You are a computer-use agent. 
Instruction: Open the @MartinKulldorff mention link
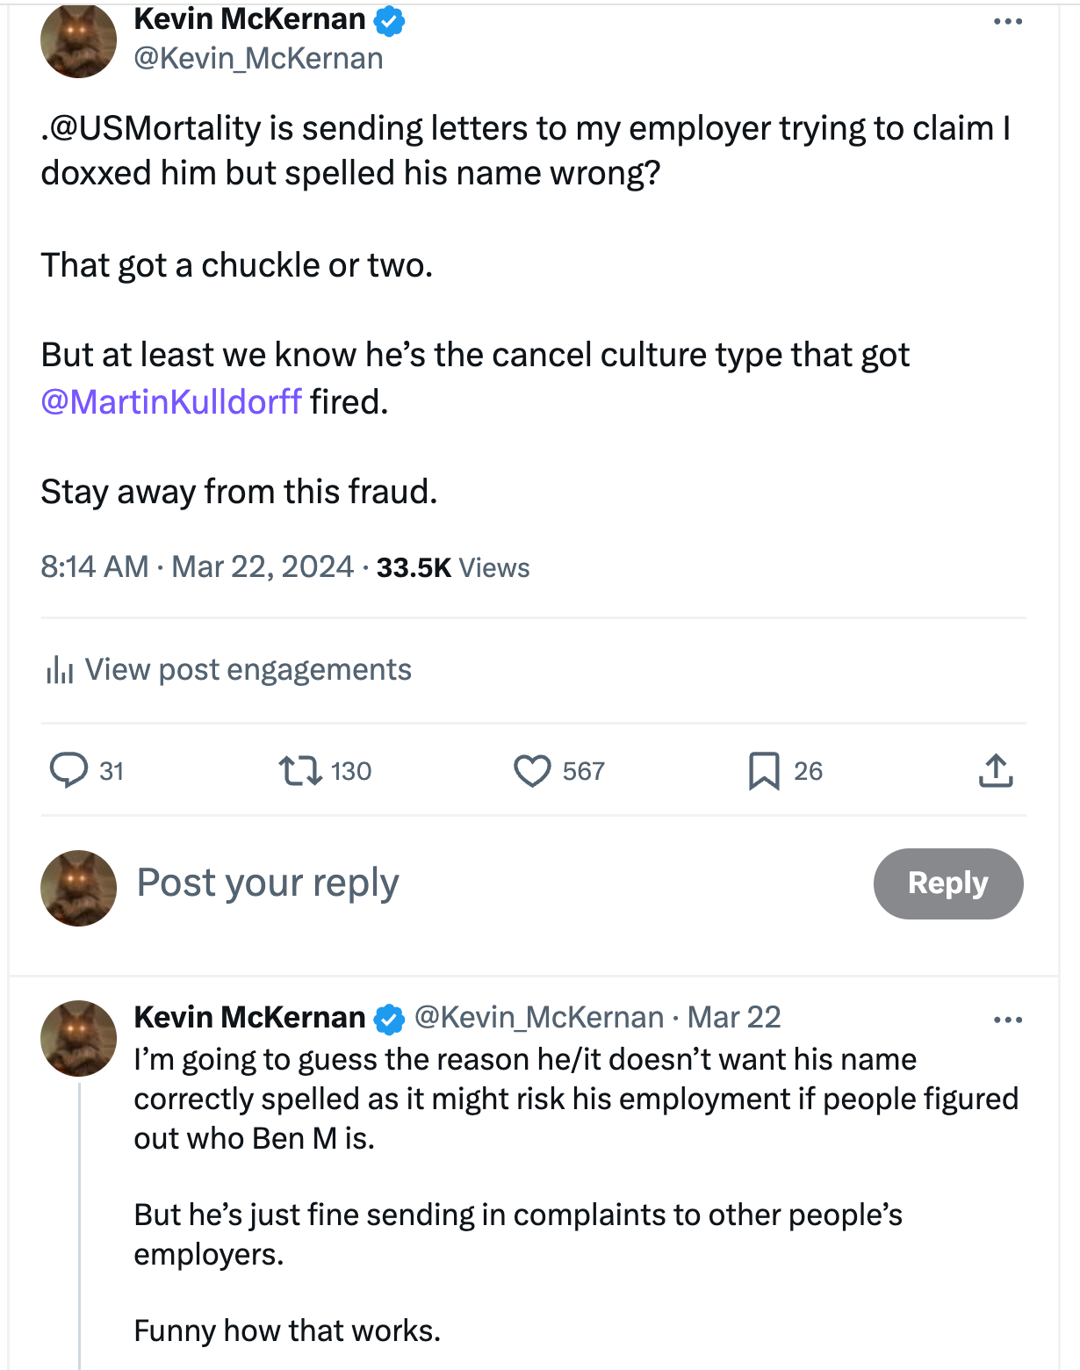171,401
